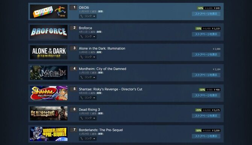Expand リンク dropdown for Borderlands: The Pre-Sequel
Image resolution: width=252 pixels, height=145 pixels.
[x=88, y=138]
